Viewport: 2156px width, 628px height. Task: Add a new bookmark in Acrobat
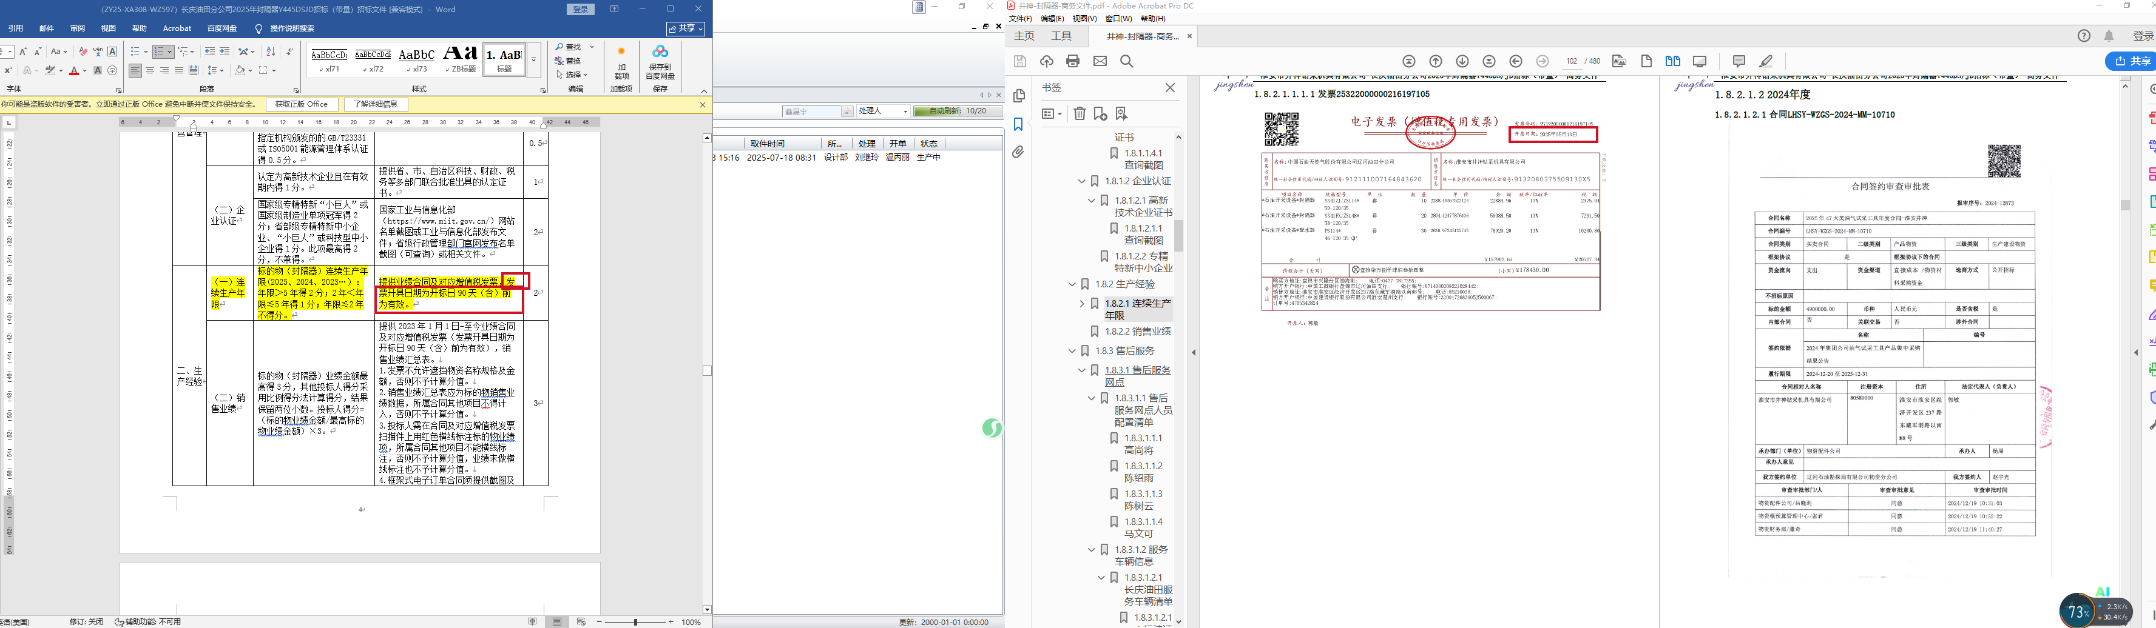click(x=1101, y=114)
